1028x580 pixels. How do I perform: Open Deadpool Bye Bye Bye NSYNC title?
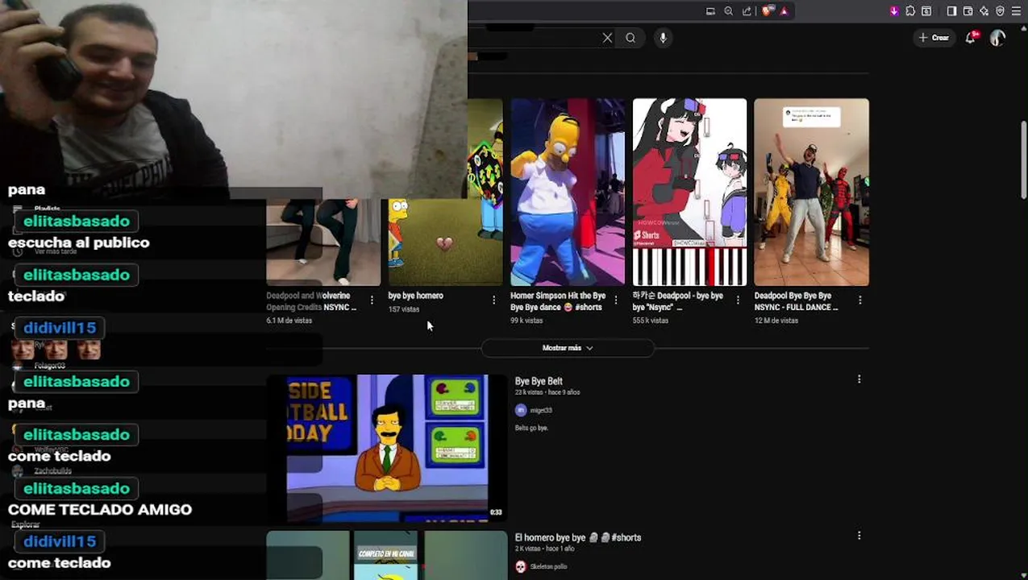click(796, 301)
